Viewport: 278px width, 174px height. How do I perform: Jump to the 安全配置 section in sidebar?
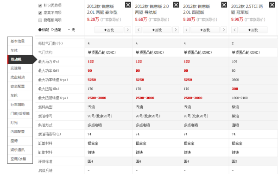pyautogui.click(x=20, y=87)
